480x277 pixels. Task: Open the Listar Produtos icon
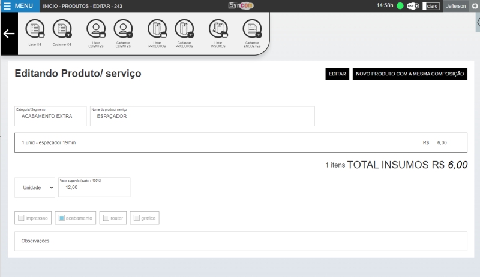pyautogui.click(x=157, y=29)
